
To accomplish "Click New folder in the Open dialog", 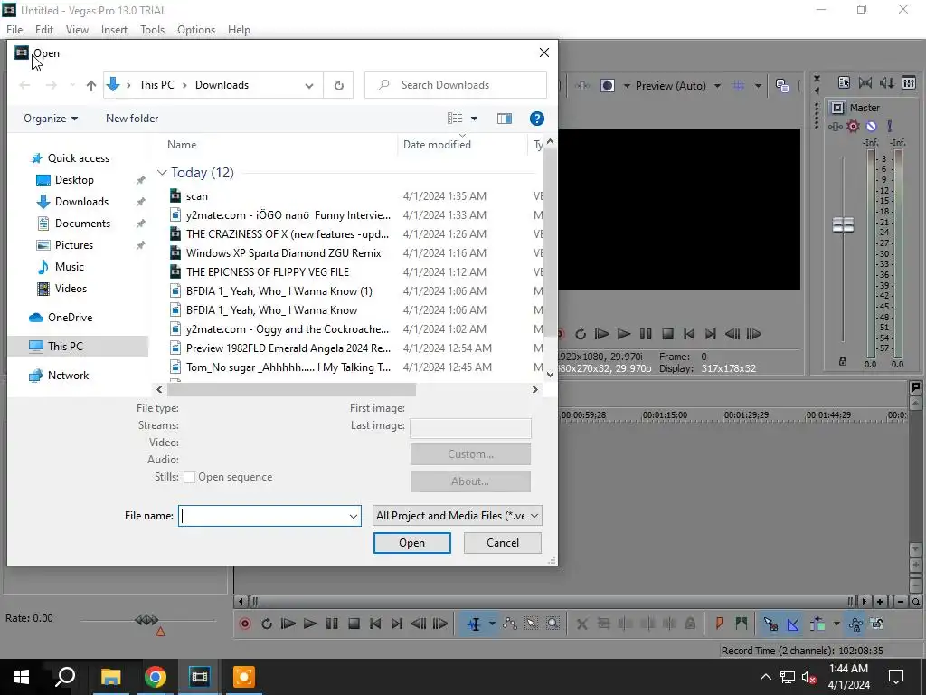I will pos(132,119).
